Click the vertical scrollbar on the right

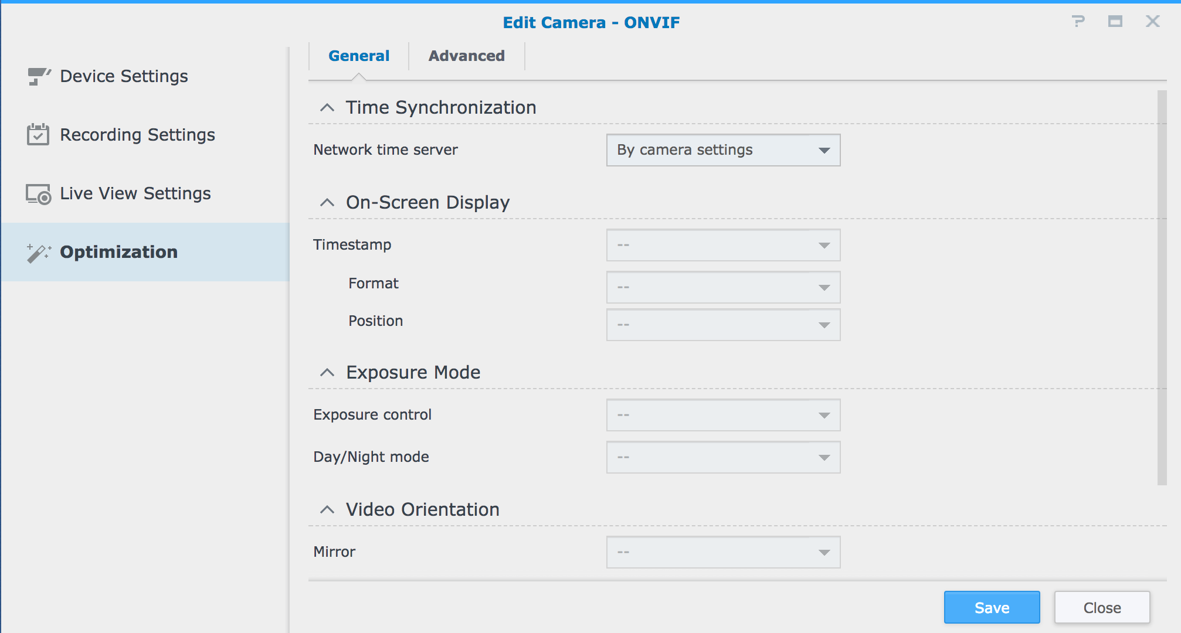1162,287
